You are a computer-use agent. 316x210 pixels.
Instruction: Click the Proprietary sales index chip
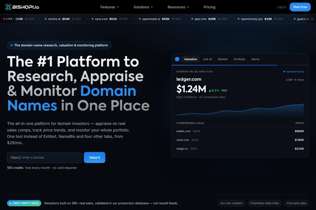click(265, 203)
